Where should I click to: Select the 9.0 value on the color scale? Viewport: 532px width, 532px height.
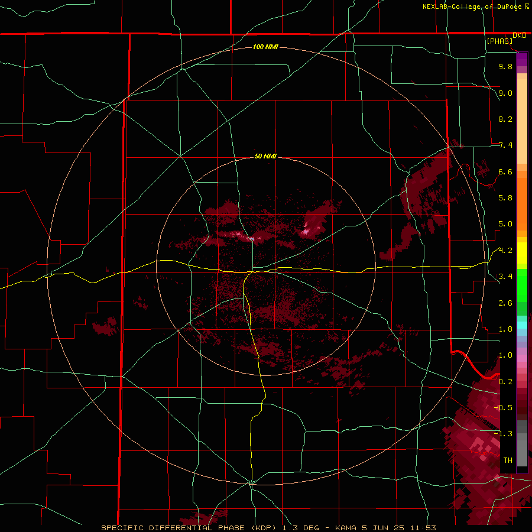coord(505,93)
